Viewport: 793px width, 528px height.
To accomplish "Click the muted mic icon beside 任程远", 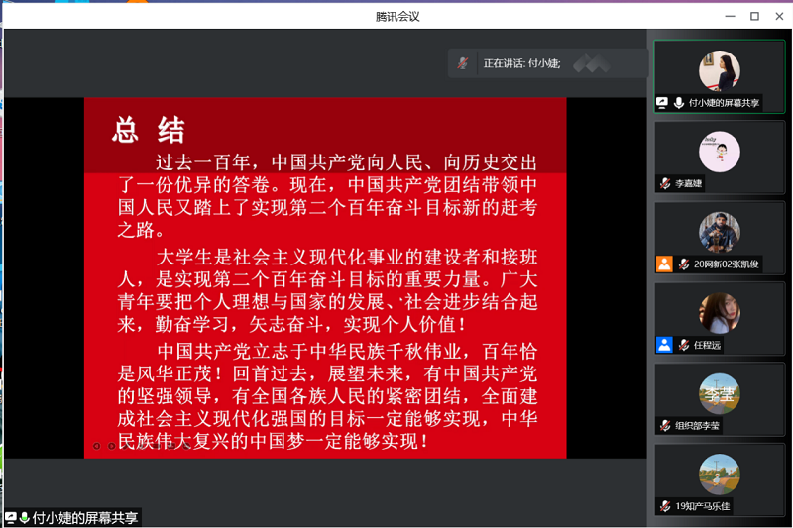I will (x=683, y=345).
